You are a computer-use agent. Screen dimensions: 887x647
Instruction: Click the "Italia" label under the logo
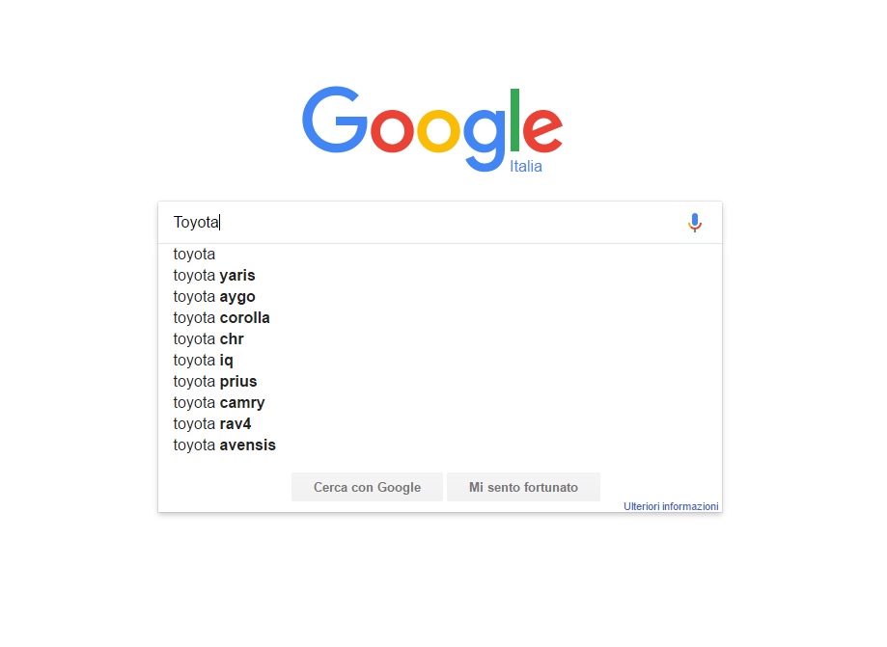(525, 166)
